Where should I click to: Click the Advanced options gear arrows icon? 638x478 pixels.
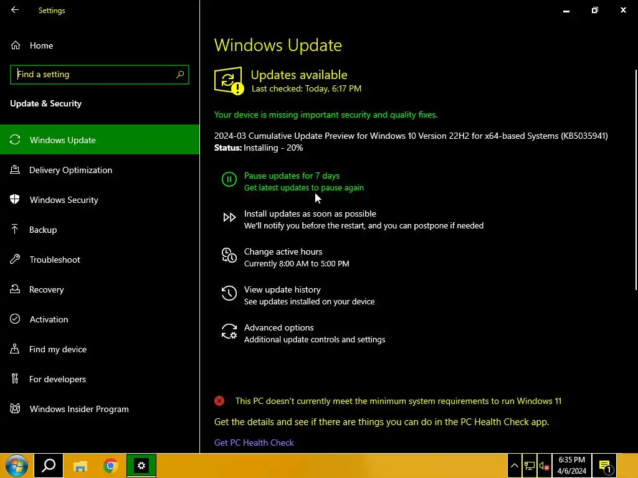pyautogui.click(x=229, y=331)
